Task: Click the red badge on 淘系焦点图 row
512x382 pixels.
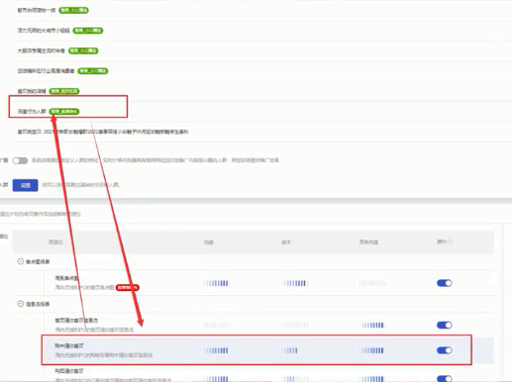Action: [128, 288]
